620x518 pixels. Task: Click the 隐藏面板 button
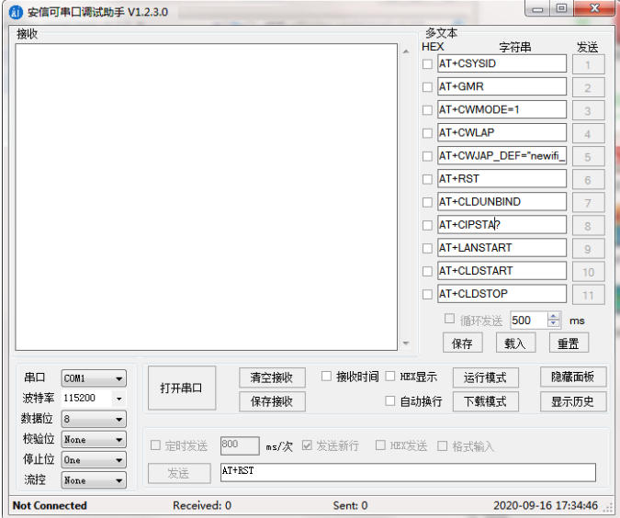pyautogui.click(x=572, y=377)
